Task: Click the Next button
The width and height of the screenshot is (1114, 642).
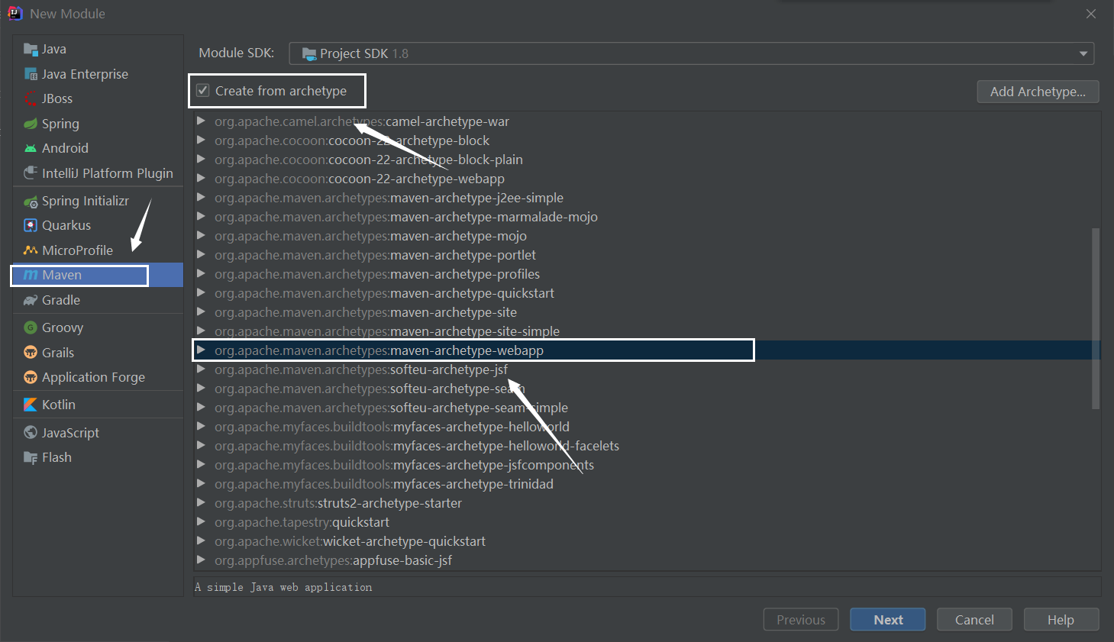Action: 888,620
